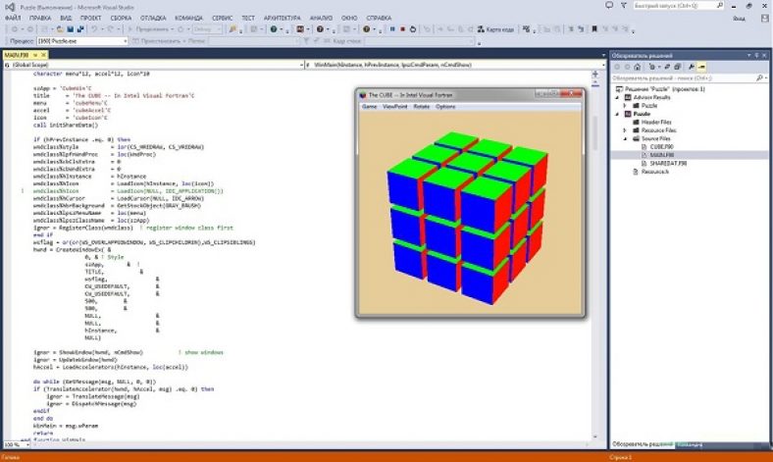
Task: Open the ПРОЕКТ menu
Action: (90, 18)
